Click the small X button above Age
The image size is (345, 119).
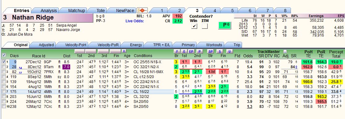pyautogui.click(x=124, y=51)
